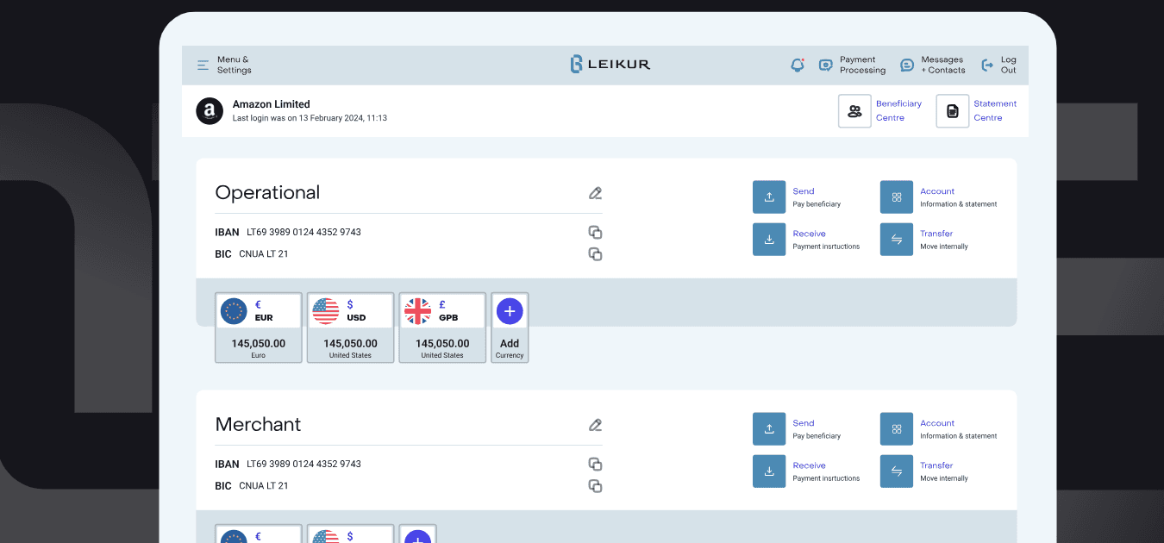Screen dimensions: 1164x543
Task: Click the Send icon in Operational account
Action: tap(769, 197)
